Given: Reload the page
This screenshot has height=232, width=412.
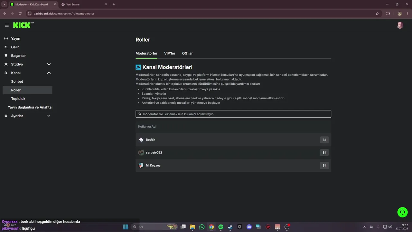Looking at the screenshot, I should 20,14.
